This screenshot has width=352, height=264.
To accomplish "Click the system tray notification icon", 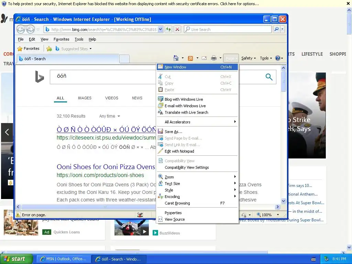I will click(327, 259).
